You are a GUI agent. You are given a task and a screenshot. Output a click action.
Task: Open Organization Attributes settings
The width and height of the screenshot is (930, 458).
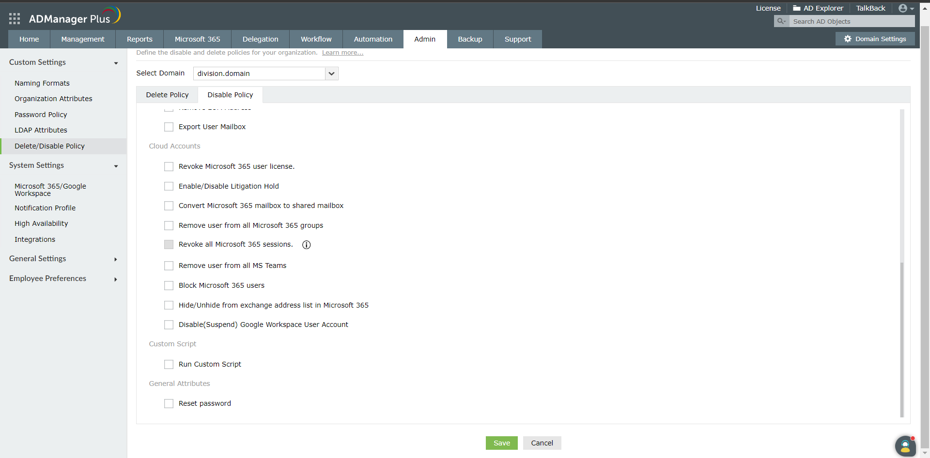pyautogui.click(x=53, y=99)
